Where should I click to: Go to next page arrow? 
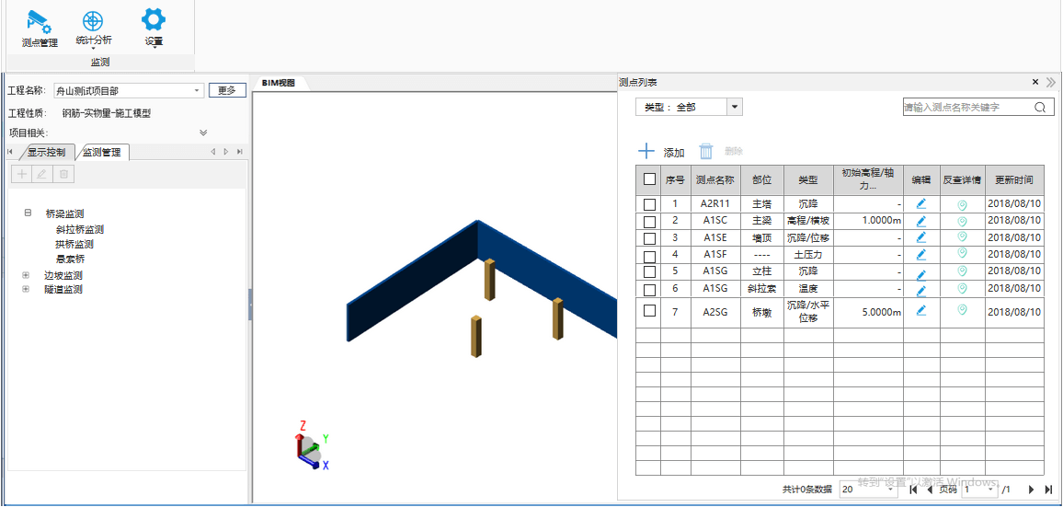[x=1031, y=490]
